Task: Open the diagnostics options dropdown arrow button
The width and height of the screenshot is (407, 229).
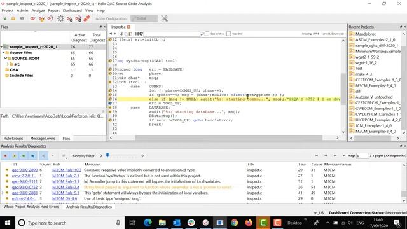Action: point(64,156)
